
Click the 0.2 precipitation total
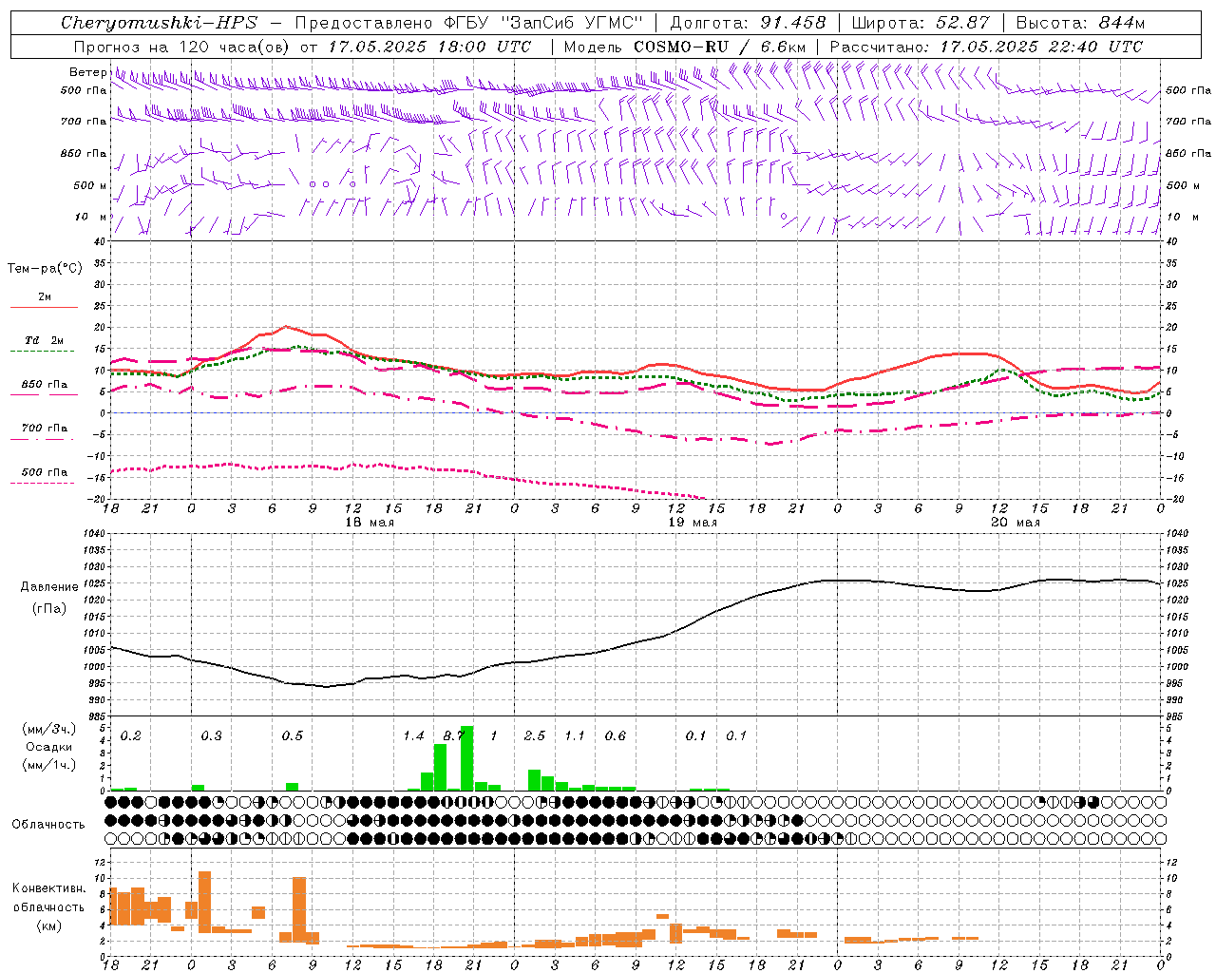pos(131,736)
